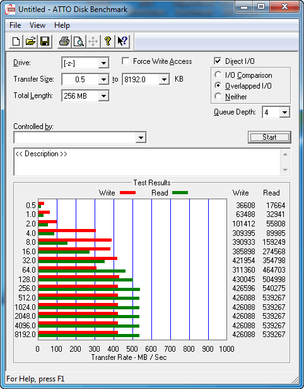304x389 pixels.
Task: Click inside the Description text box
Action: 148,162
